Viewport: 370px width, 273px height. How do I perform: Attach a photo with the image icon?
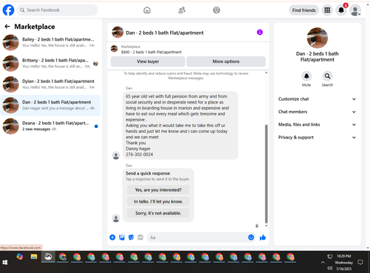click(122, 237)
